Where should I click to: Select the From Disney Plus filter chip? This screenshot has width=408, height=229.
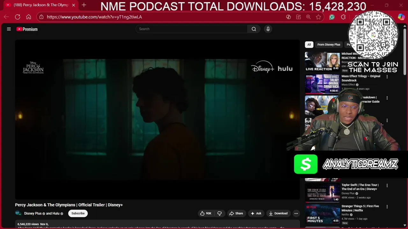point(329,45)
